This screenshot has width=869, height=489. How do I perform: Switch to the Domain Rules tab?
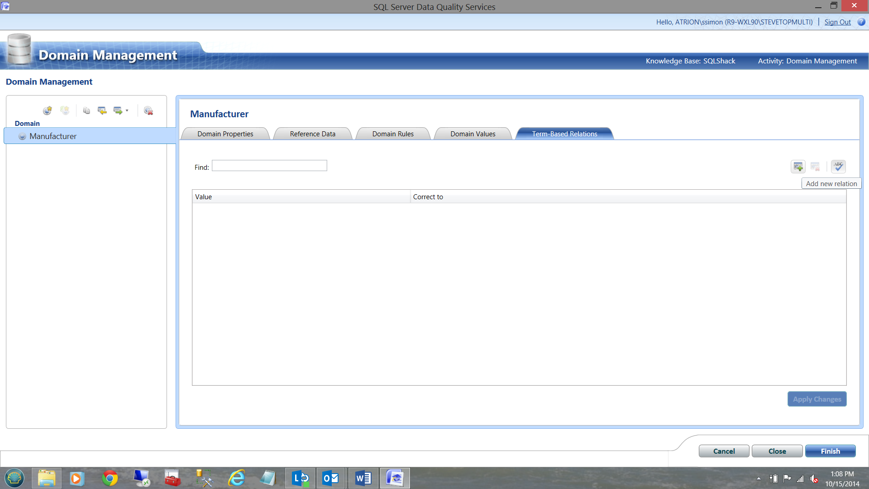[x=393, y=134]
